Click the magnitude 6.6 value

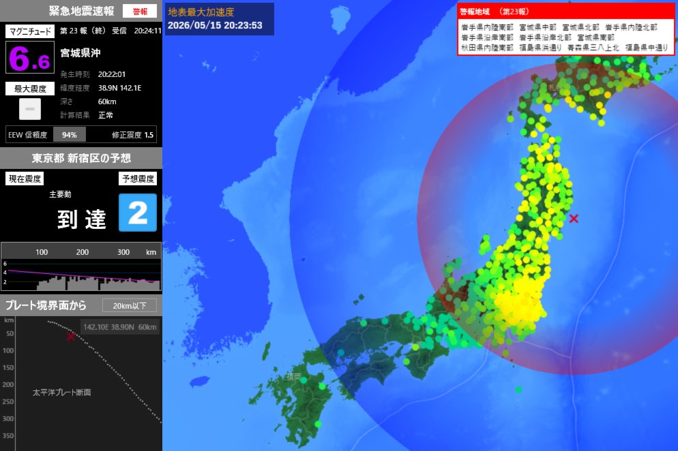point(30,57)
